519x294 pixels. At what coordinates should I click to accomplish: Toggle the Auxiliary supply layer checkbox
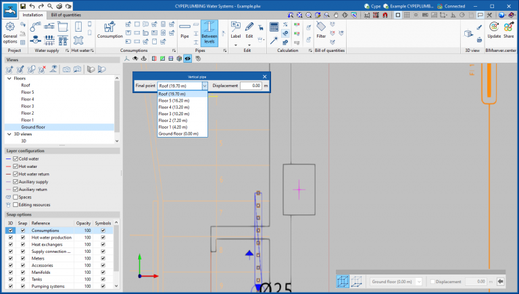click(16, 181)
